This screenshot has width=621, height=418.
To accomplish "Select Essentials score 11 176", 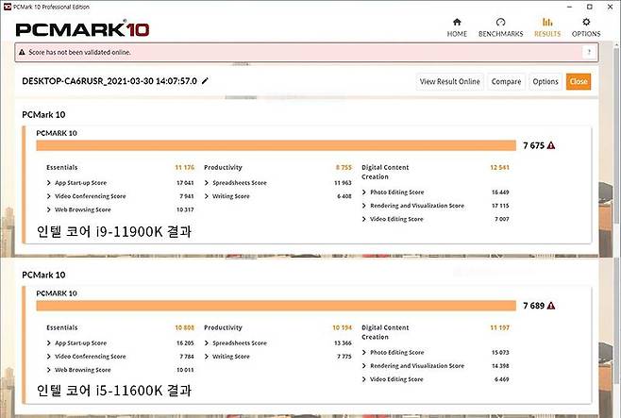I will [185, 167].
